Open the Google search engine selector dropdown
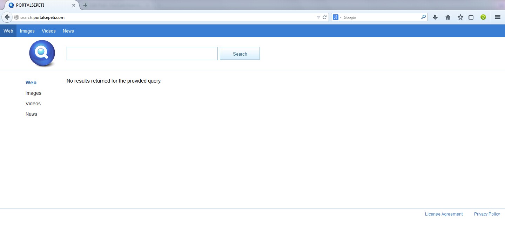This screenshot has height=225, width=505. [337, 17]
